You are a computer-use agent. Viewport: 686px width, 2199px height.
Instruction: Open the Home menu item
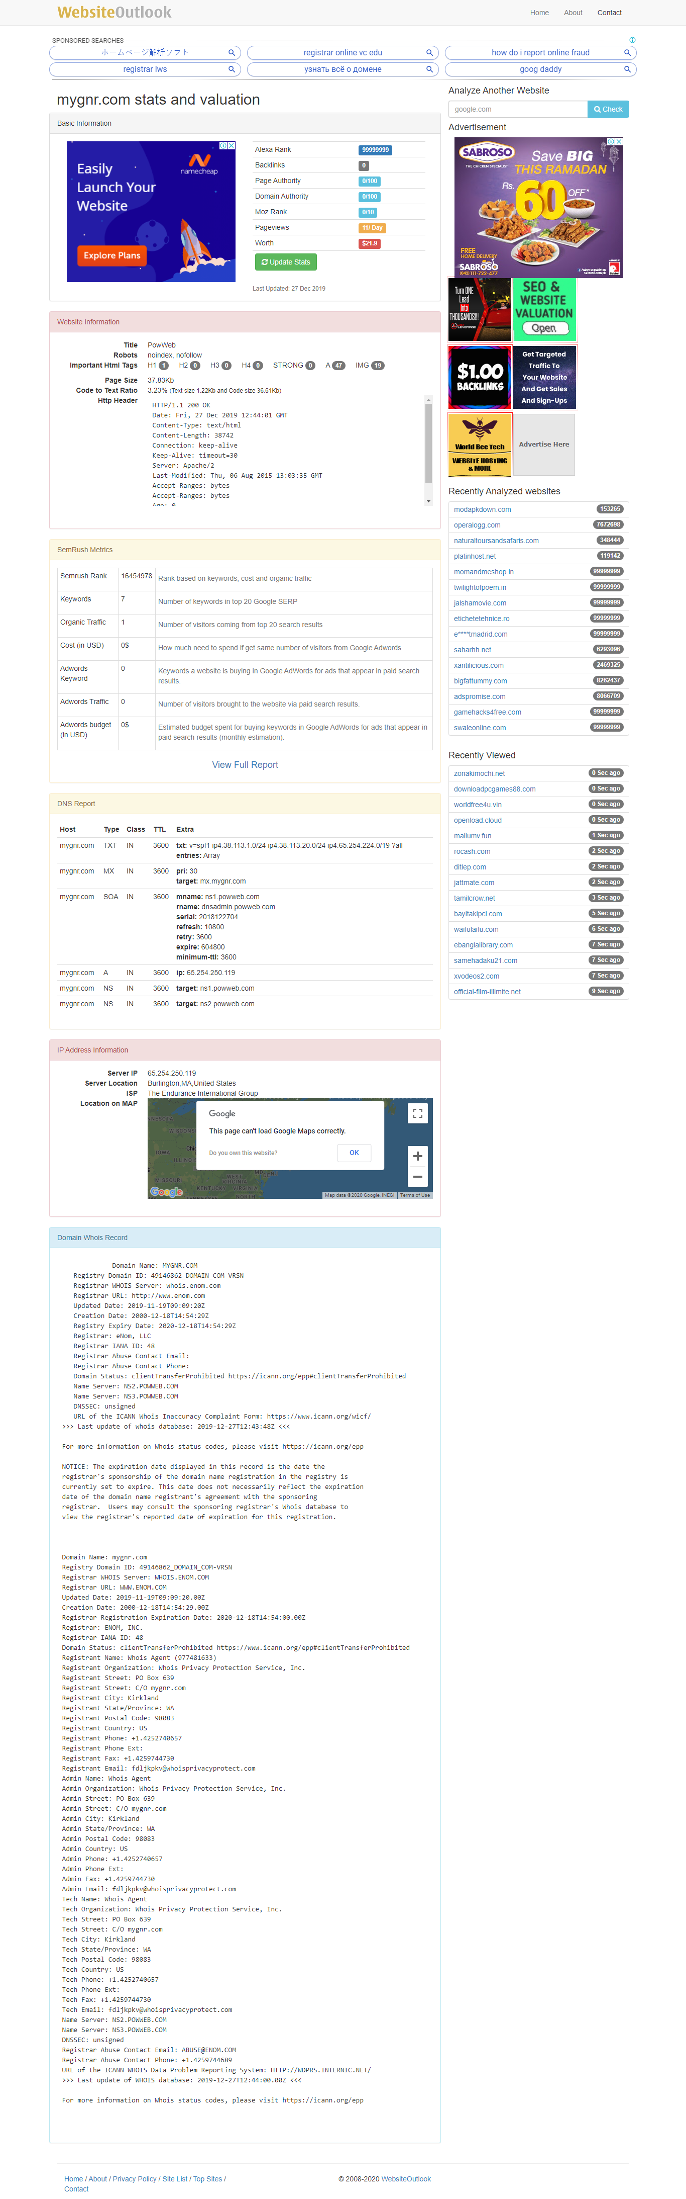tap(539, 13)
